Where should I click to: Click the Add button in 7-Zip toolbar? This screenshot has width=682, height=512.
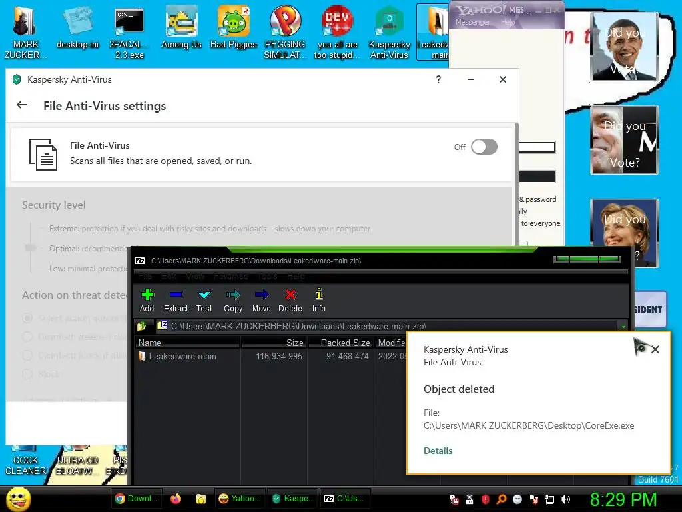click(x=147, y=301)
